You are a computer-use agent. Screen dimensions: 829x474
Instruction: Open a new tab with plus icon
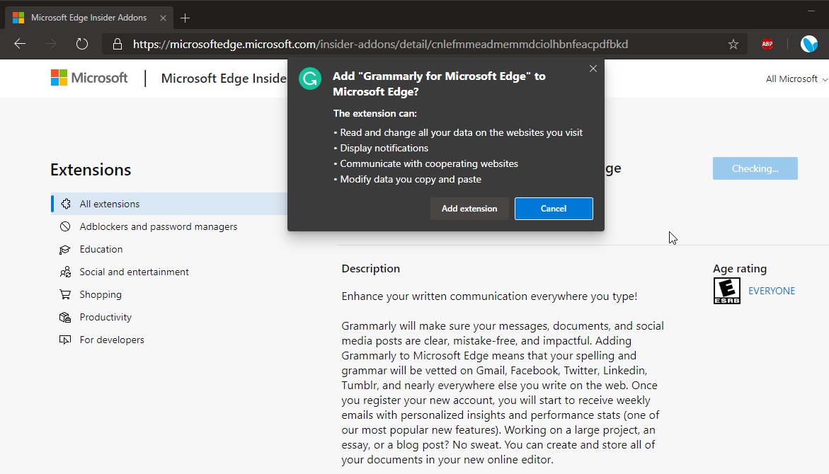click(185, 18)
